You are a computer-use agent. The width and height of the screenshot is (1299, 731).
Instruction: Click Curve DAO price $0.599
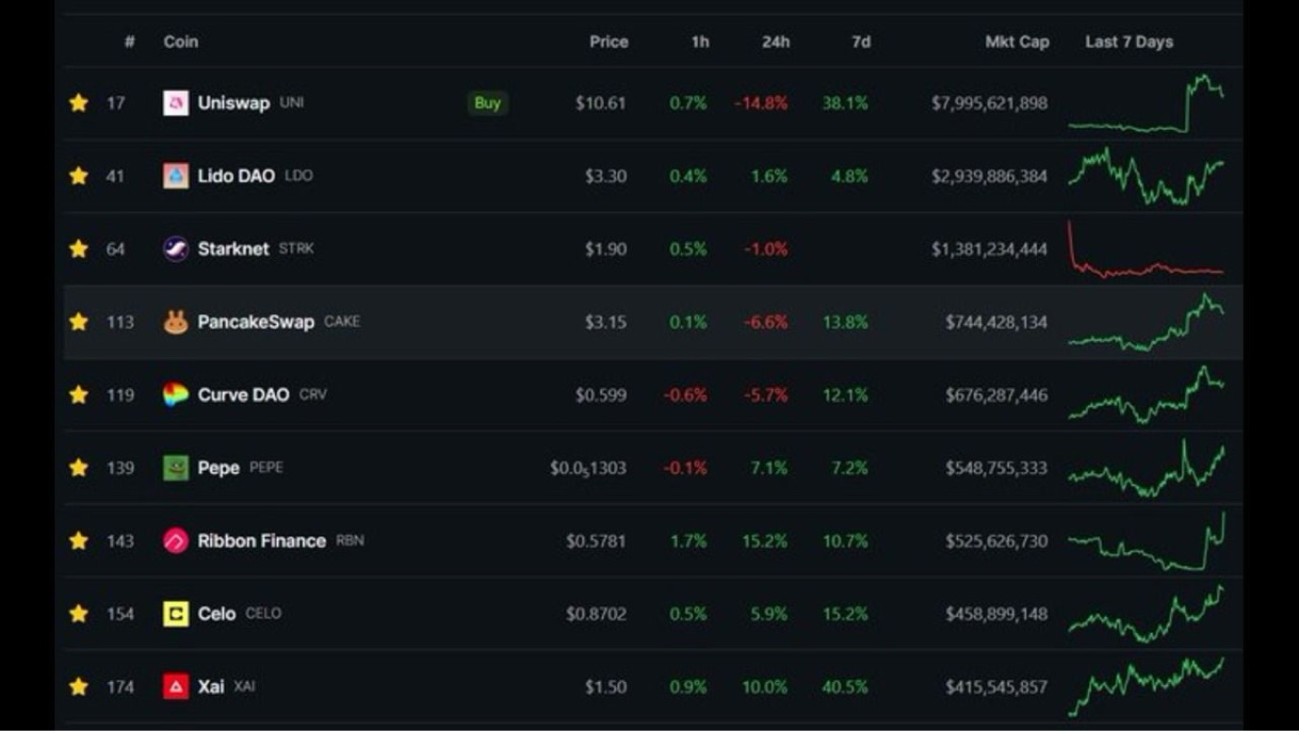pyautogui.click(x=601, y=395)
